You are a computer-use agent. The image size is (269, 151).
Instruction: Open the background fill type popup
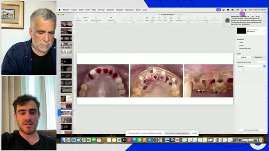(251, 66)
